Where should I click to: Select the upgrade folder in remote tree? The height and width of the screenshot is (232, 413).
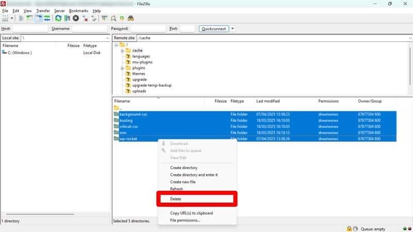[139, 79]
